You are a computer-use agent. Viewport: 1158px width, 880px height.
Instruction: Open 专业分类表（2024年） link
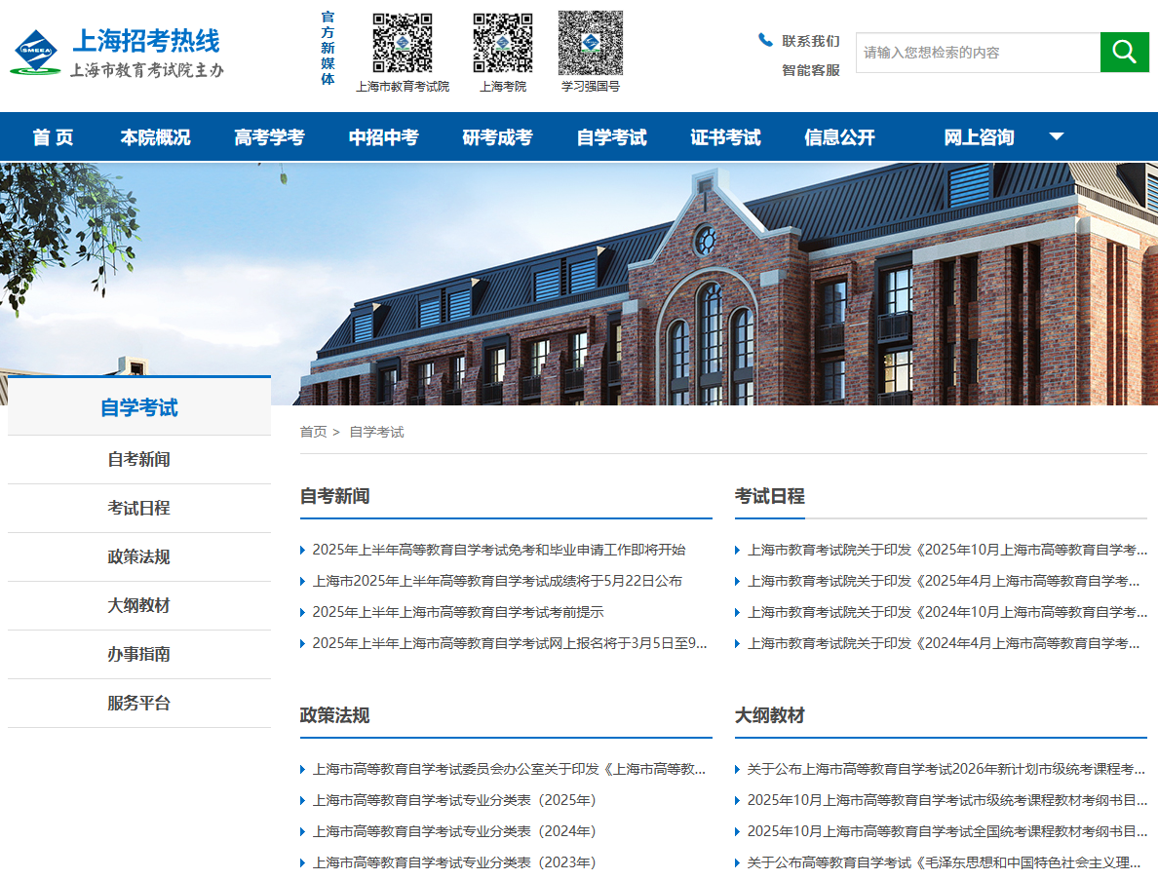(454, 831)
